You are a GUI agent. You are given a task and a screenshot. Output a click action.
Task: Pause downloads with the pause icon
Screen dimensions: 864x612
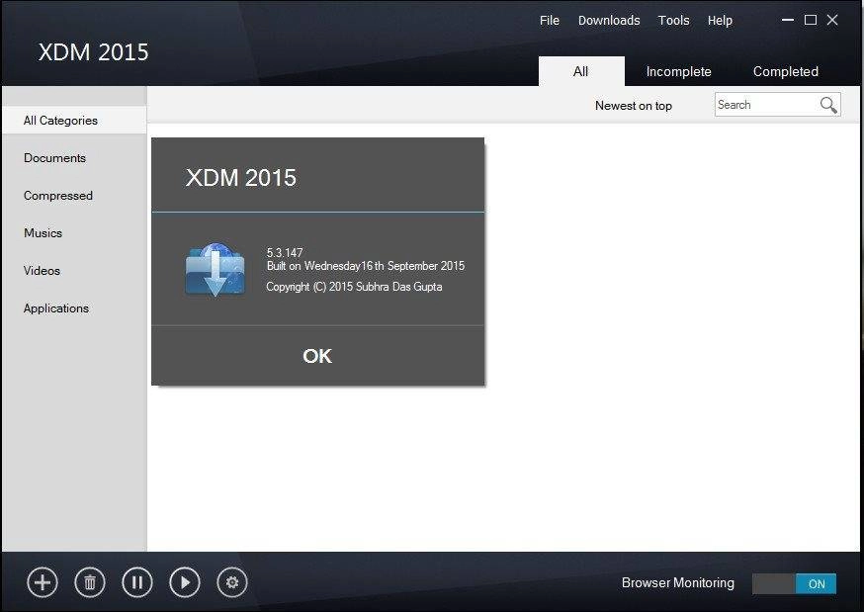(x=137, y=582)
